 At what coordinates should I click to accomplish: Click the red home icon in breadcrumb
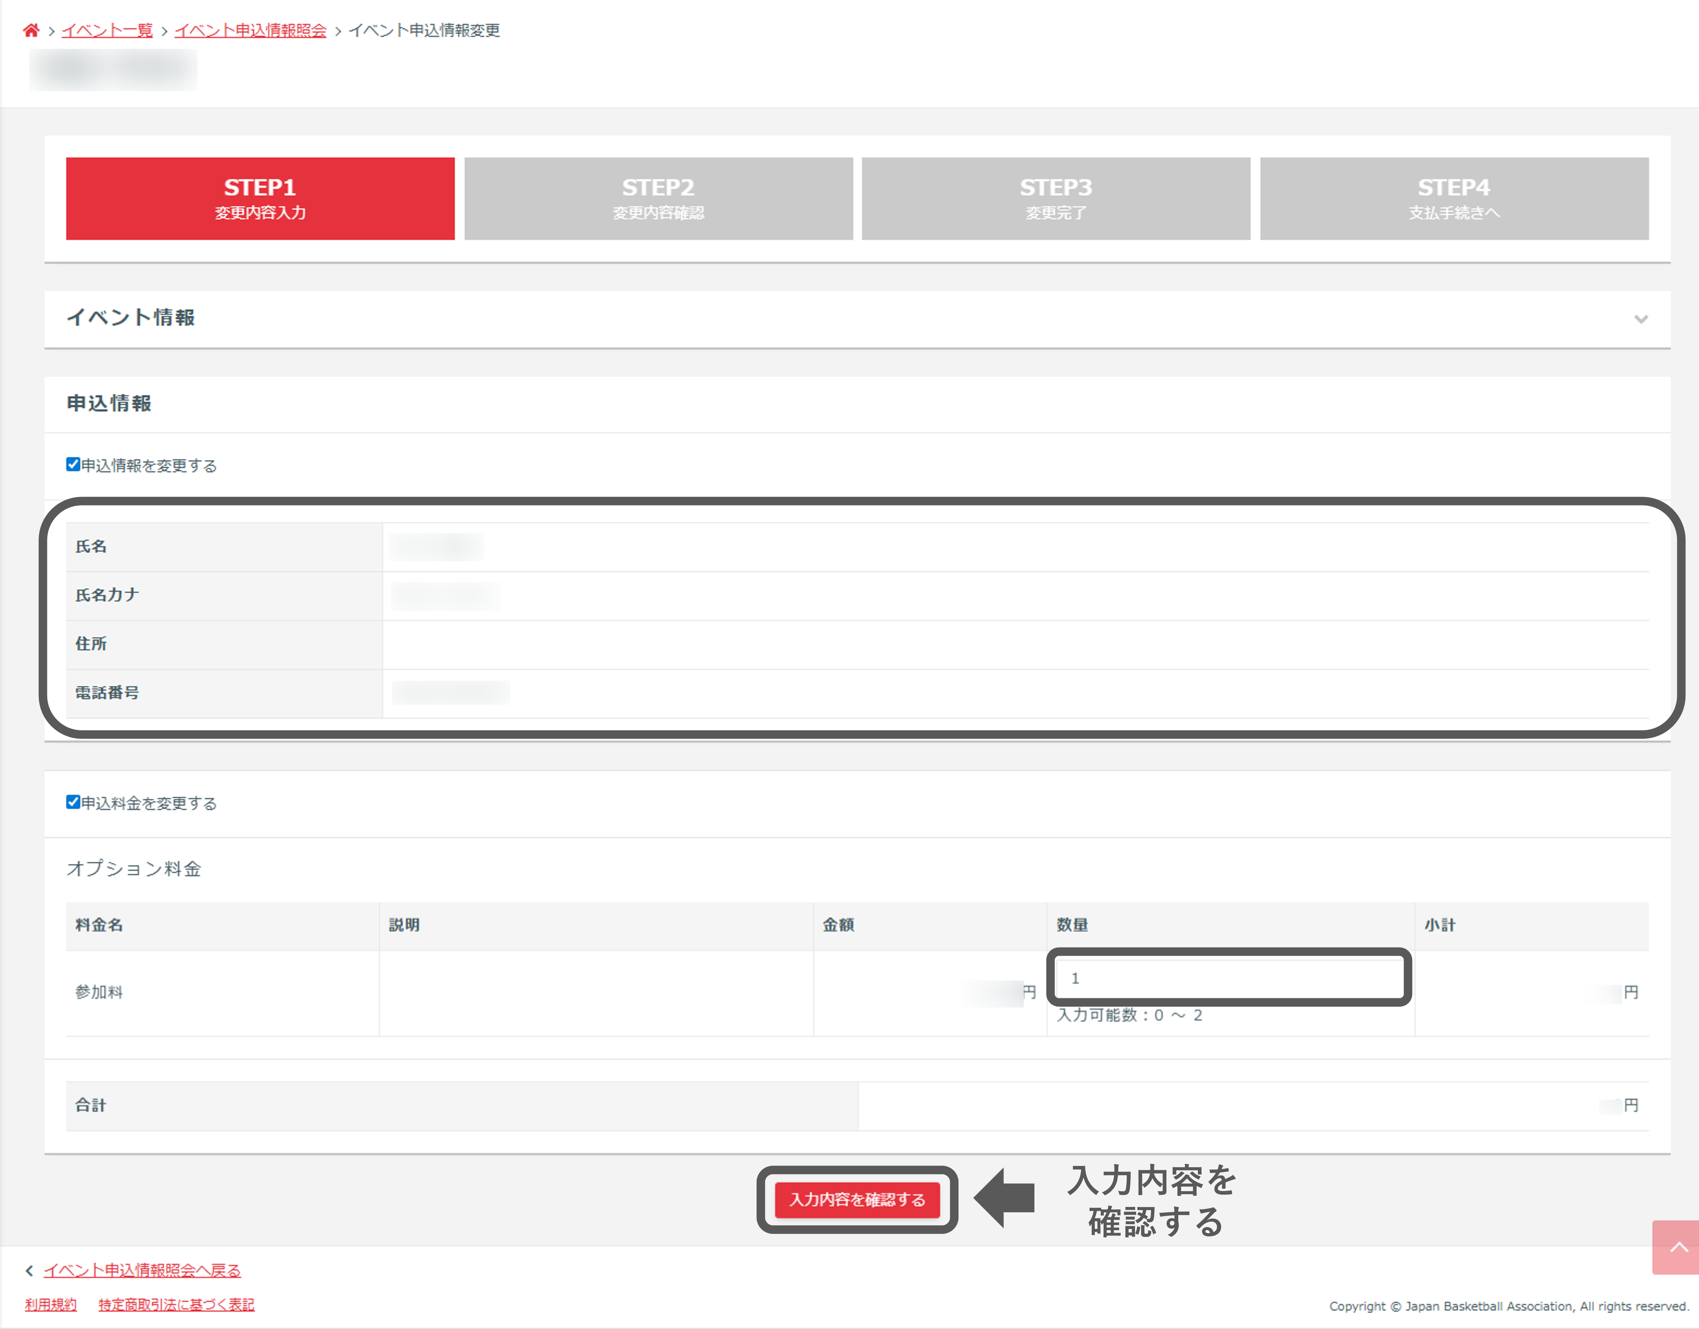(31, 30)
